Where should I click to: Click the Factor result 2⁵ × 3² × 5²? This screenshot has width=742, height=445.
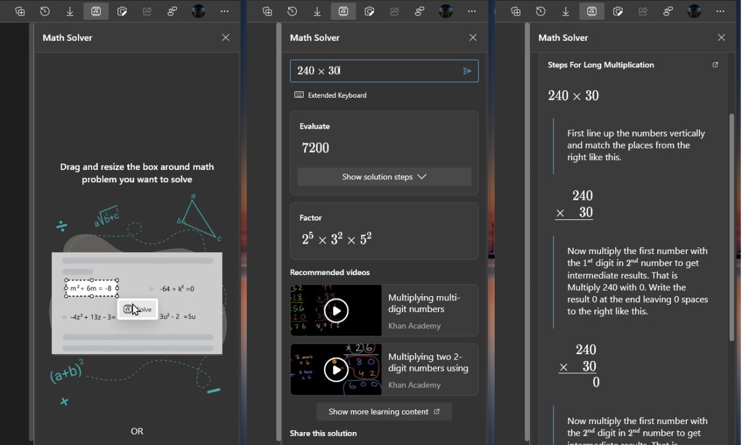(x=337, y=239)
